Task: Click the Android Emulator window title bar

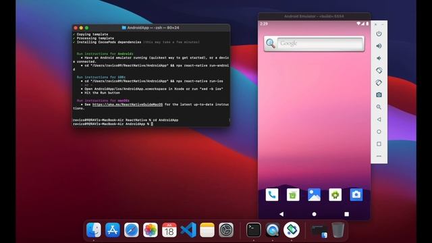Action: (x=314, y=16)
